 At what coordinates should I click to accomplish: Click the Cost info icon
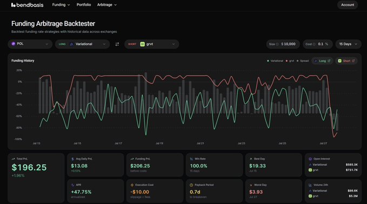(x=314, y=44)
